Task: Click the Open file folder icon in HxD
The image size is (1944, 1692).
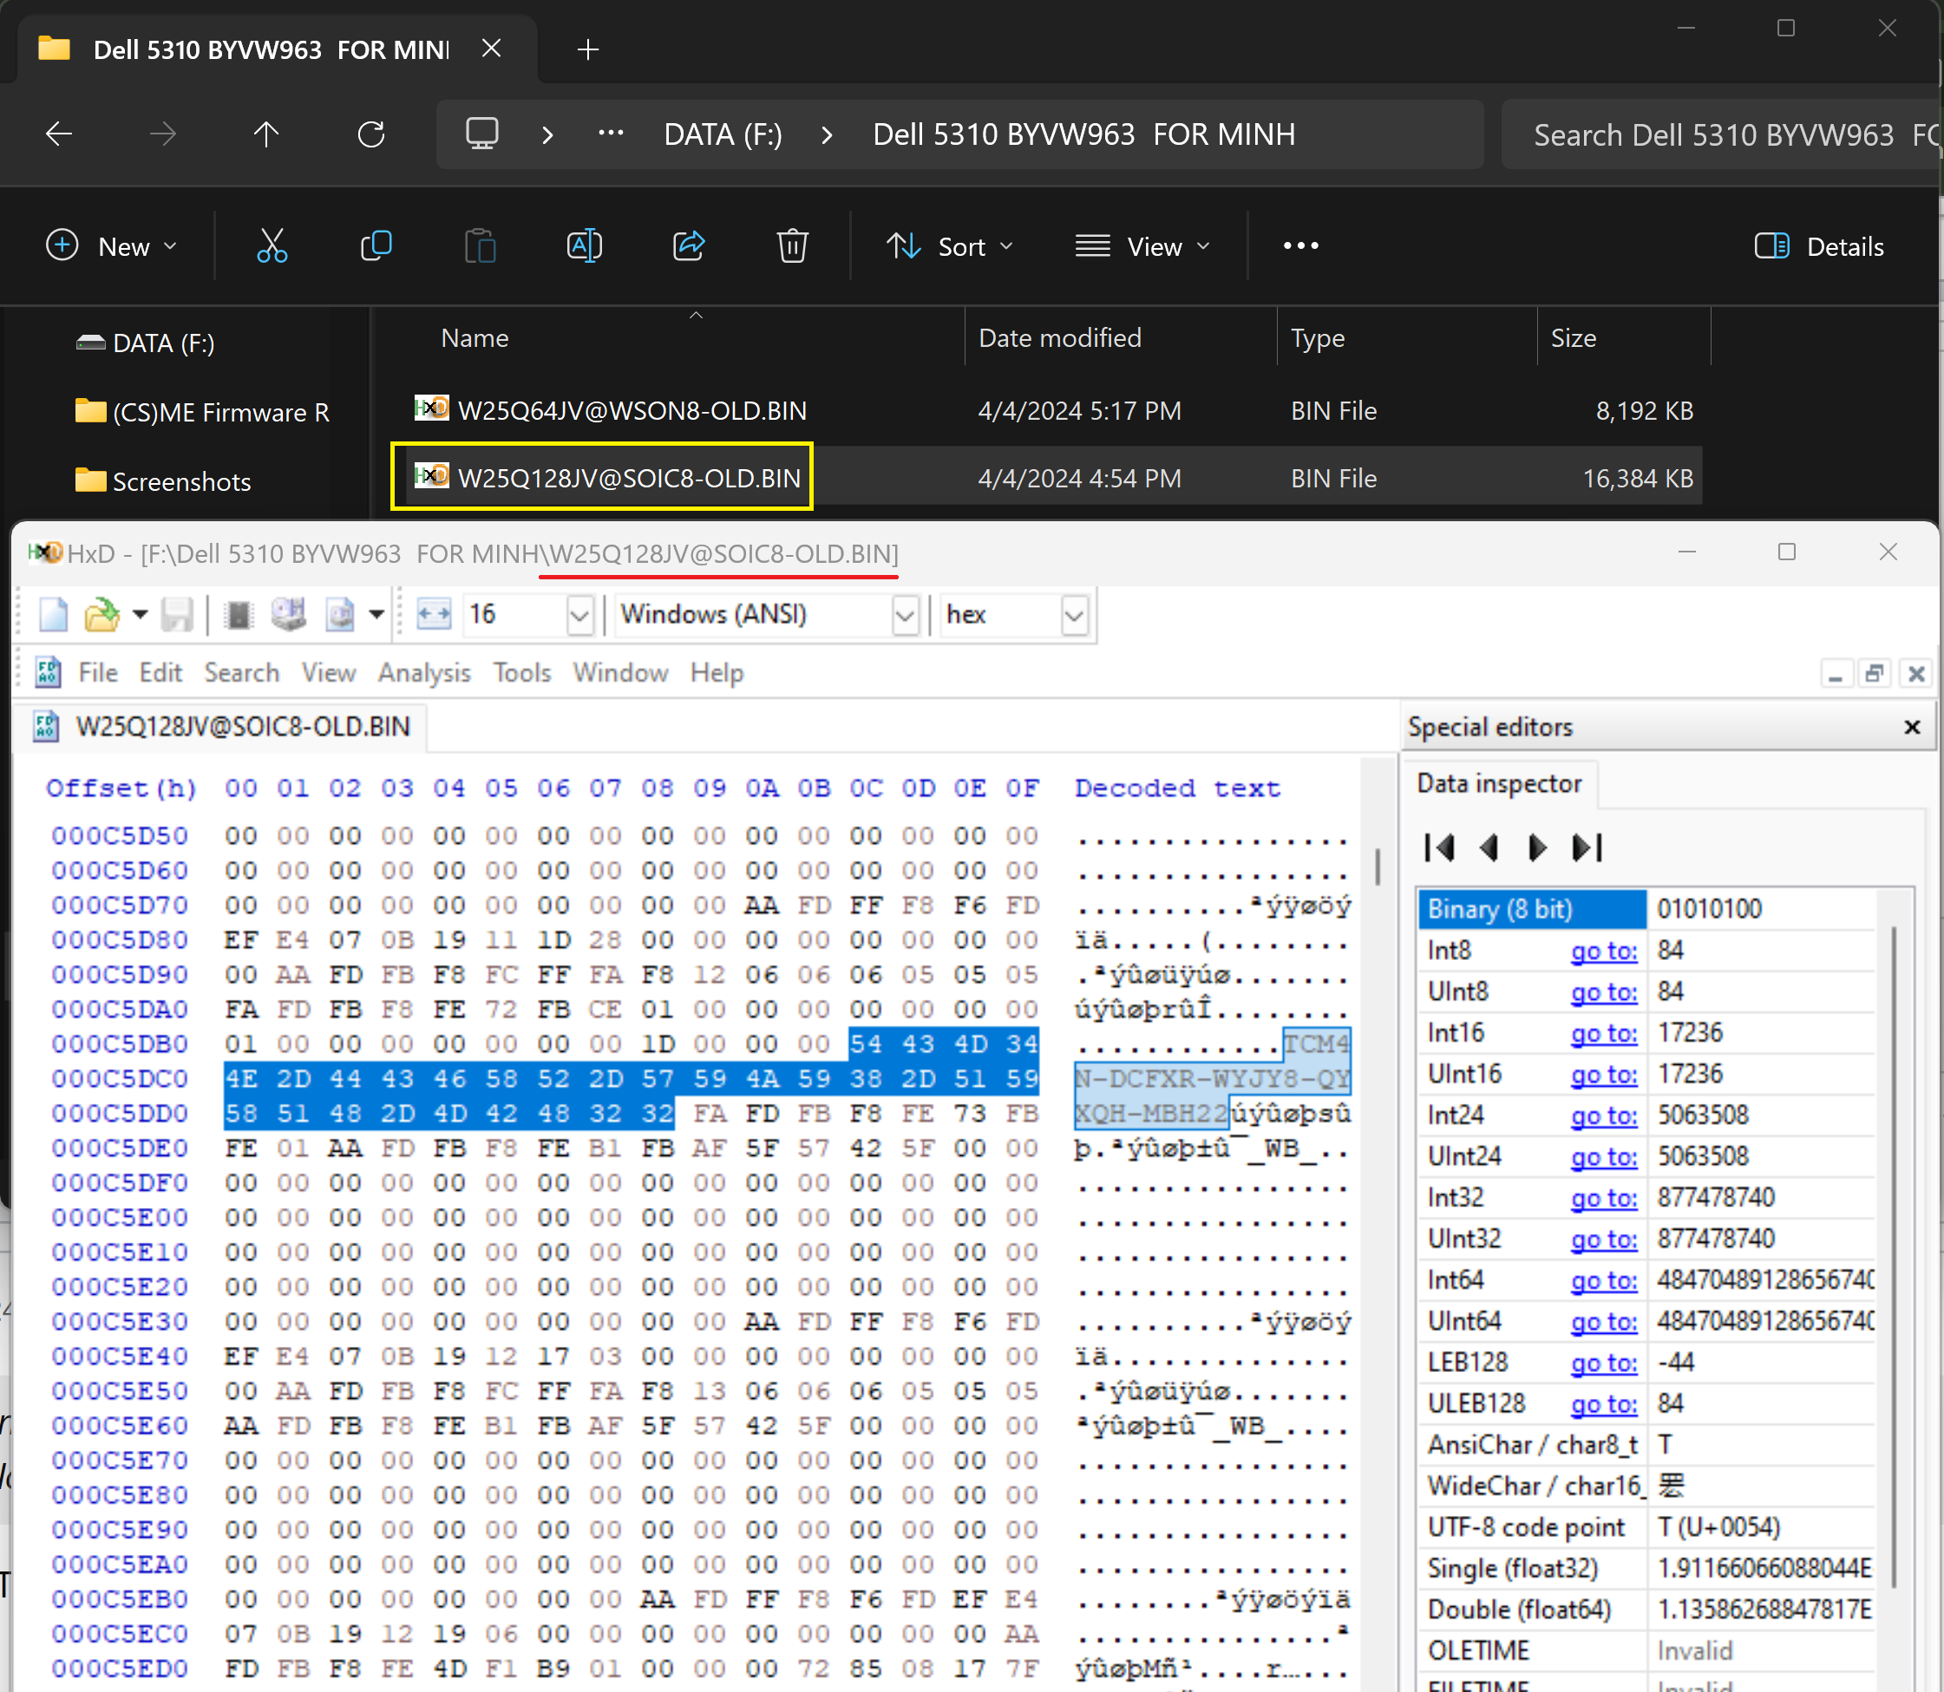Action: tap(101, 615)
